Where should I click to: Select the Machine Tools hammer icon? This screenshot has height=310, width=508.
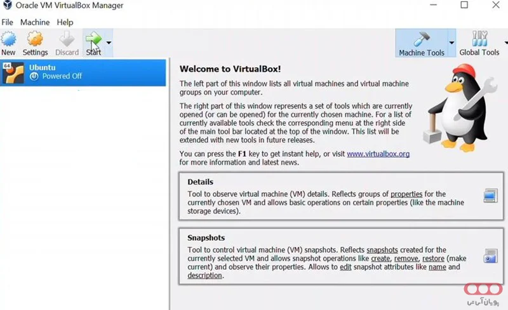pos(422,38)
